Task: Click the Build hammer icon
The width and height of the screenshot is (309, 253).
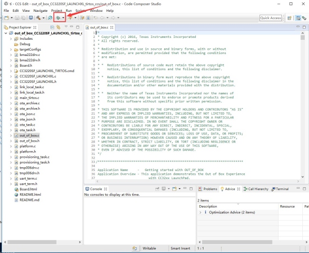Action: click(x=38, y=18)
